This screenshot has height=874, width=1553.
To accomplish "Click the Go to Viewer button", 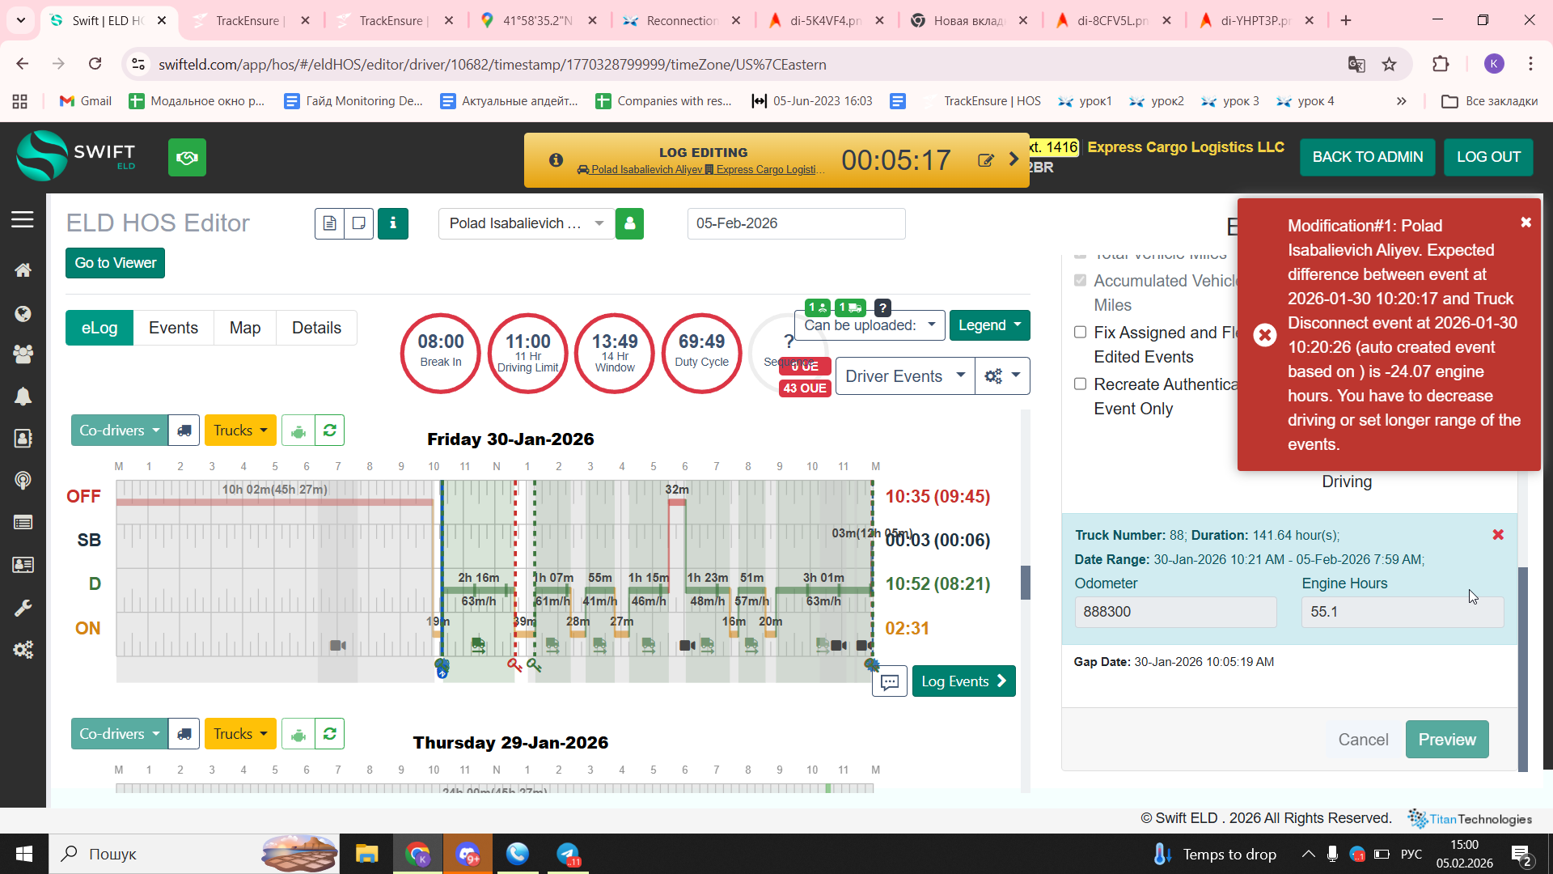I will 115,263.
